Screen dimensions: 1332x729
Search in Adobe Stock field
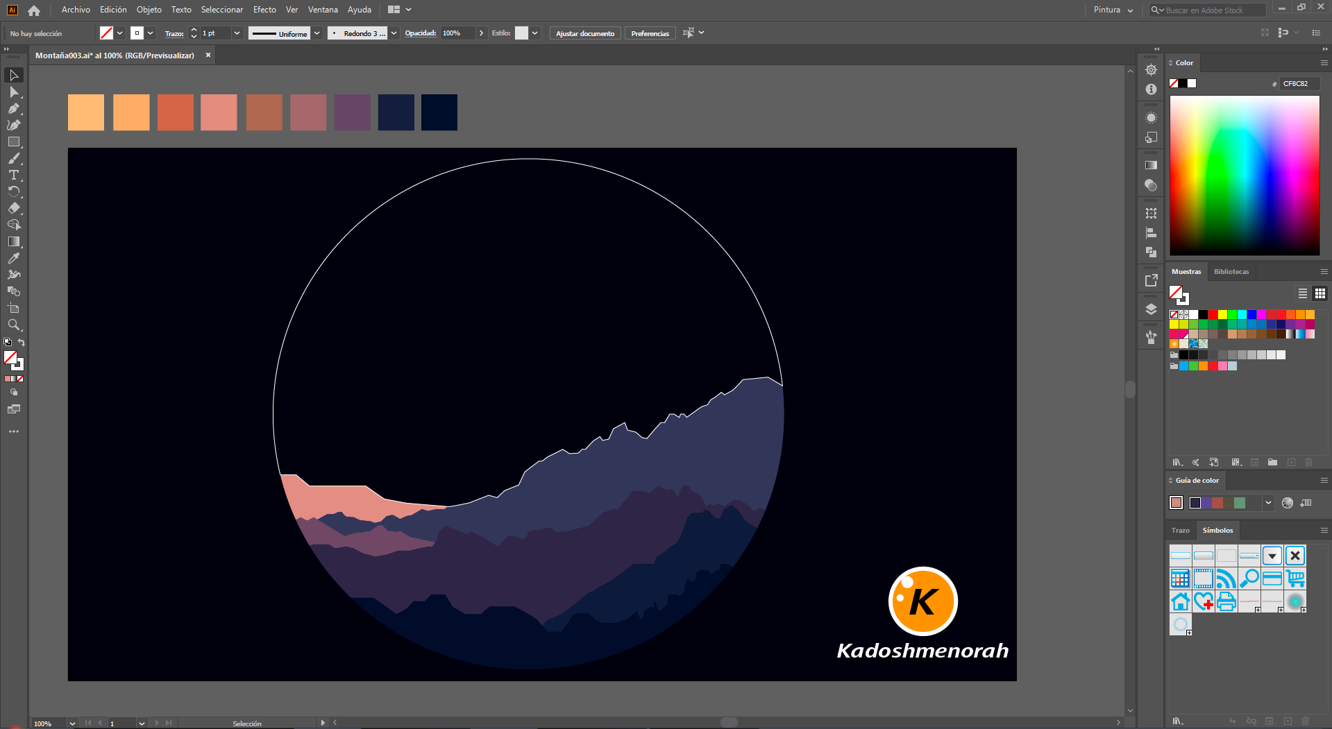(1207, 10)
